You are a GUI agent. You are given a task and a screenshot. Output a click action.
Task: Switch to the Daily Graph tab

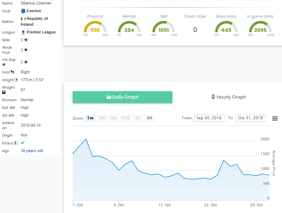tap(122, 97)
